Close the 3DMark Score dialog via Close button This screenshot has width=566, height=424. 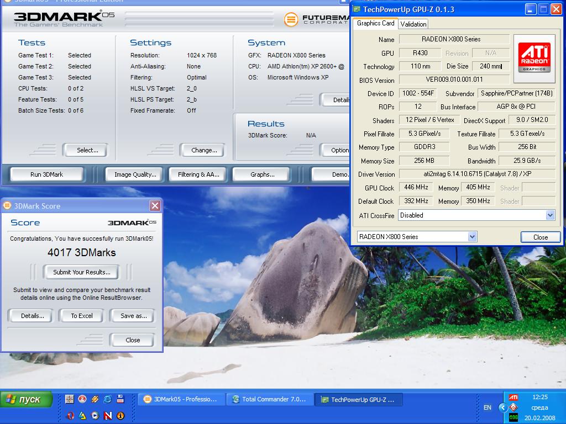coord(133,340)
